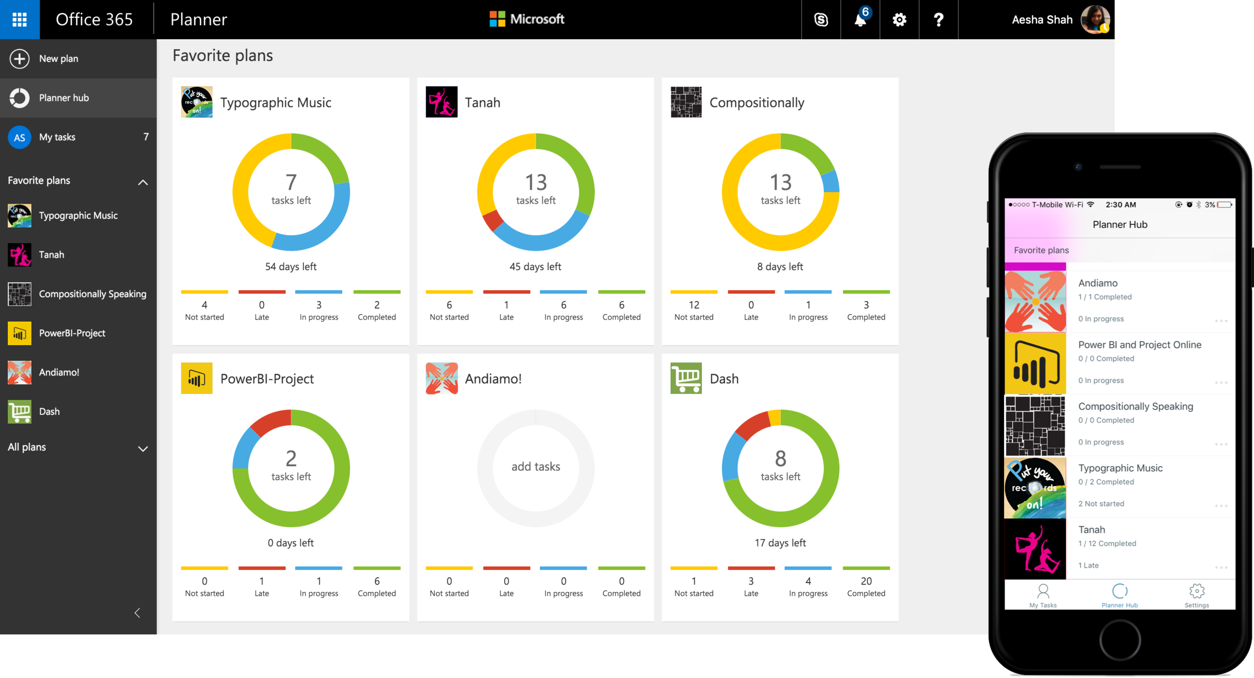Open the Office 365 app launcher grid

point(20,20)
